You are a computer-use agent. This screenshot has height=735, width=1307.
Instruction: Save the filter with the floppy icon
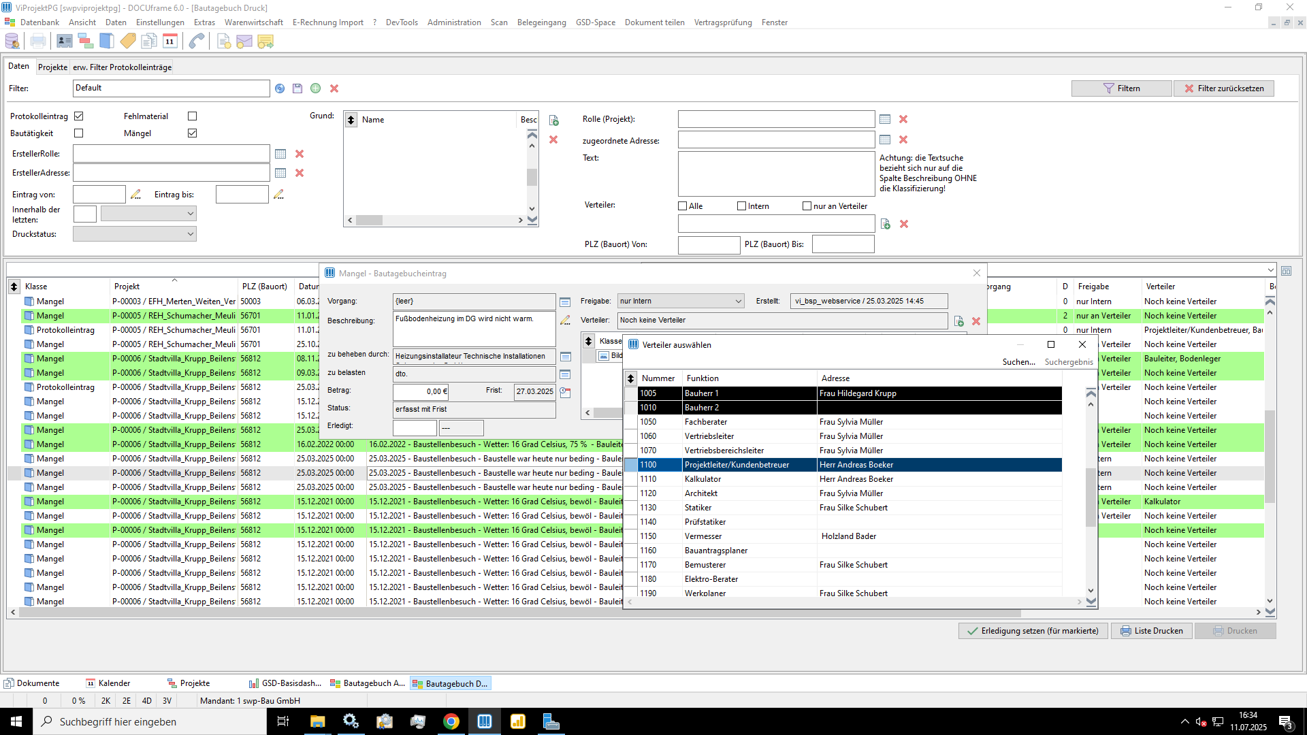click(x=297, y=88)
